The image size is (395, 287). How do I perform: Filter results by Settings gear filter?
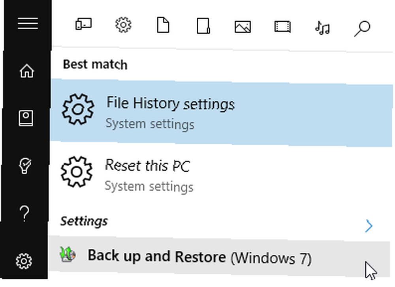(123, 24)
